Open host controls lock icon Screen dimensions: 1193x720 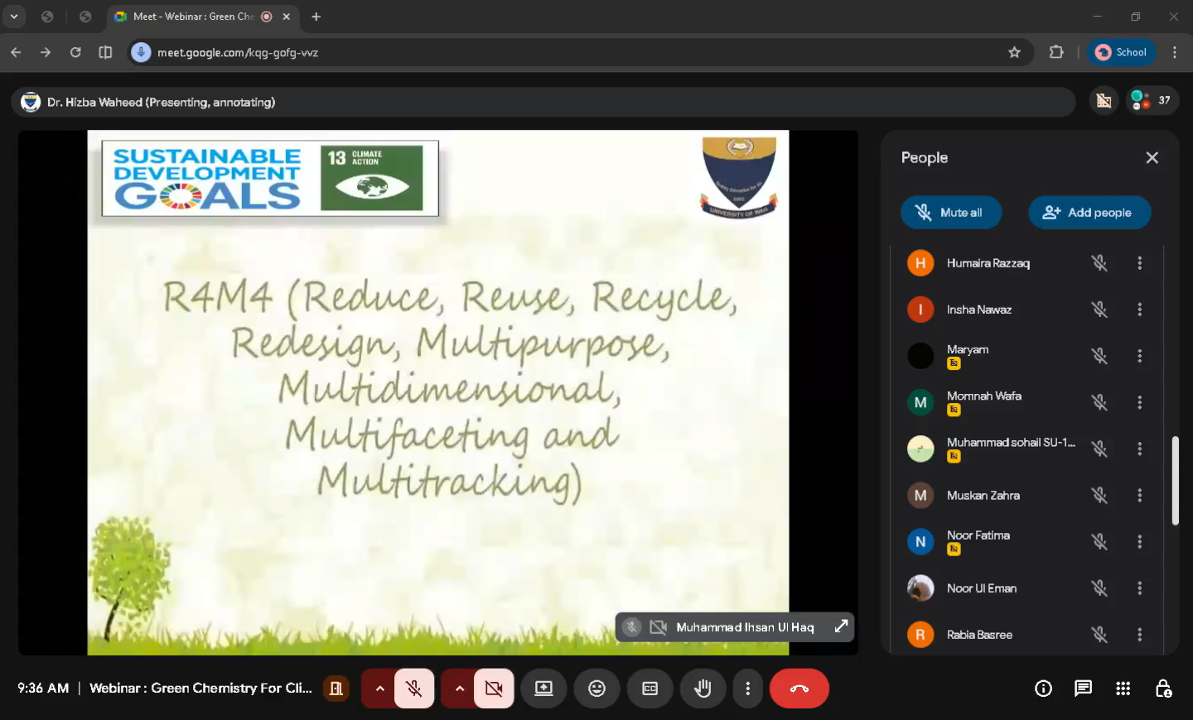pos(1163,689)
